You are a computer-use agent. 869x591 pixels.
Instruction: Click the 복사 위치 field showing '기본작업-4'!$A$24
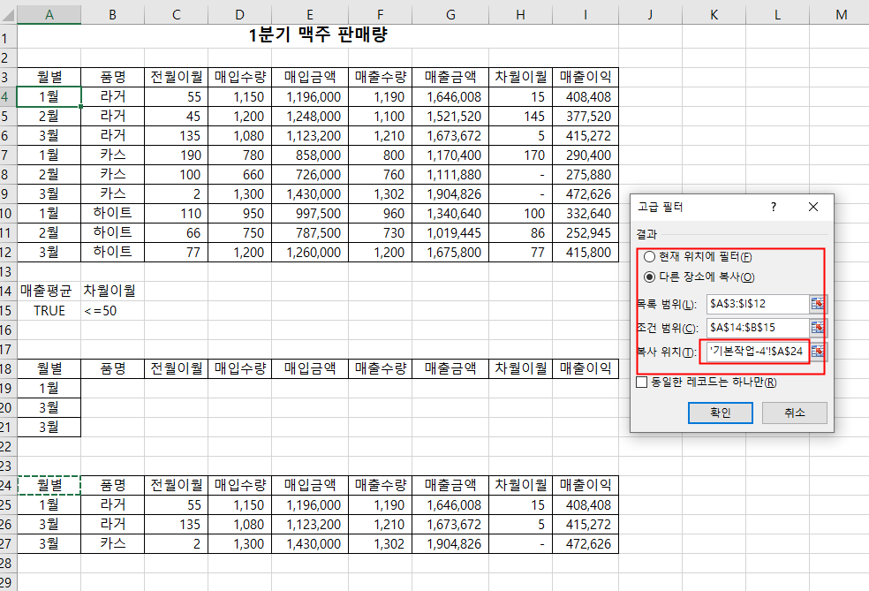pyautogui.click(x=758, y=352)
